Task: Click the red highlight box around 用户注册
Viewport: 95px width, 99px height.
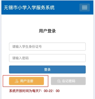Action: [26, 81]
